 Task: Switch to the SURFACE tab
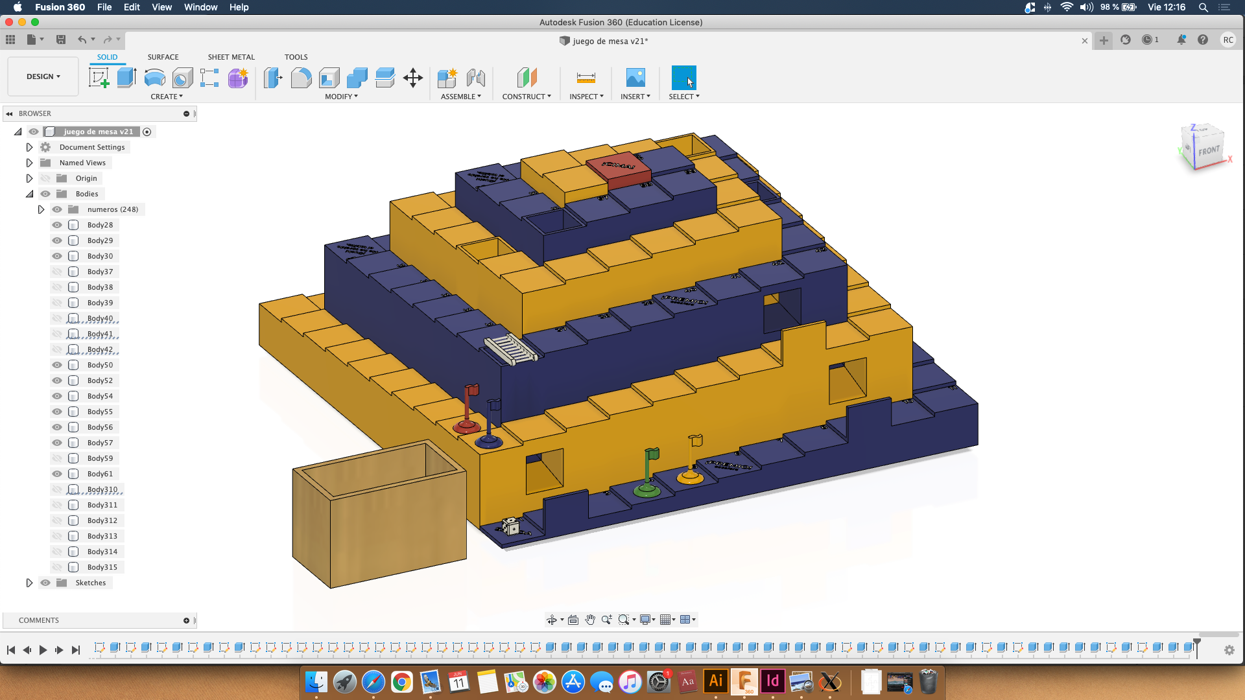(x=163, y=57)
